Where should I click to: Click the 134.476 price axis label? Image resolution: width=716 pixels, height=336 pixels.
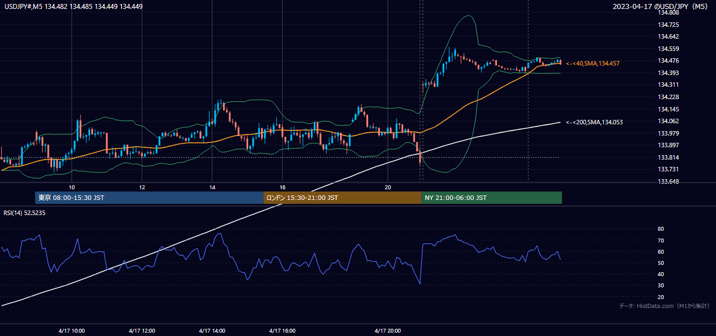(x=668, y=60)
